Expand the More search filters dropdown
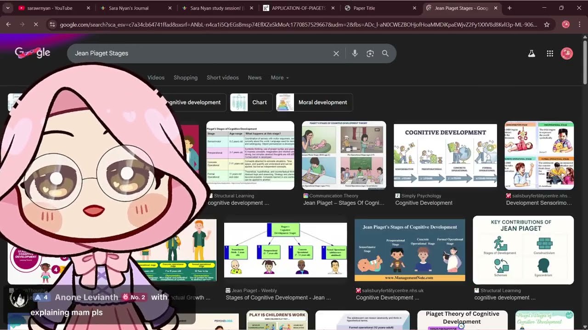Image resolution: width=588 pixels, height=330 pixels. point(280,77)
